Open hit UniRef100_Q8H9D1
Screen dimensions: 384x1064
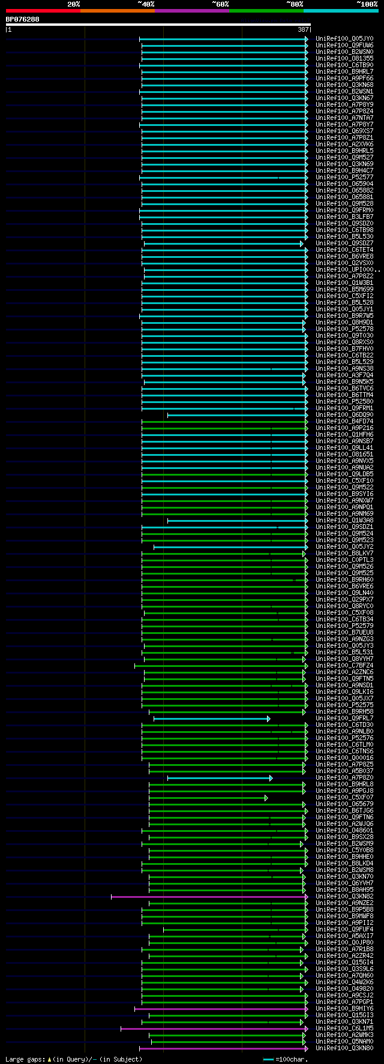click(344, 323)
